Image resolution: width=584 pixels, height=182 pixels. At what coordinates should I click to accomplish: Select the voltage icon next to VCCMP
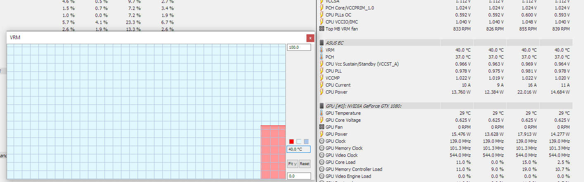322,78
